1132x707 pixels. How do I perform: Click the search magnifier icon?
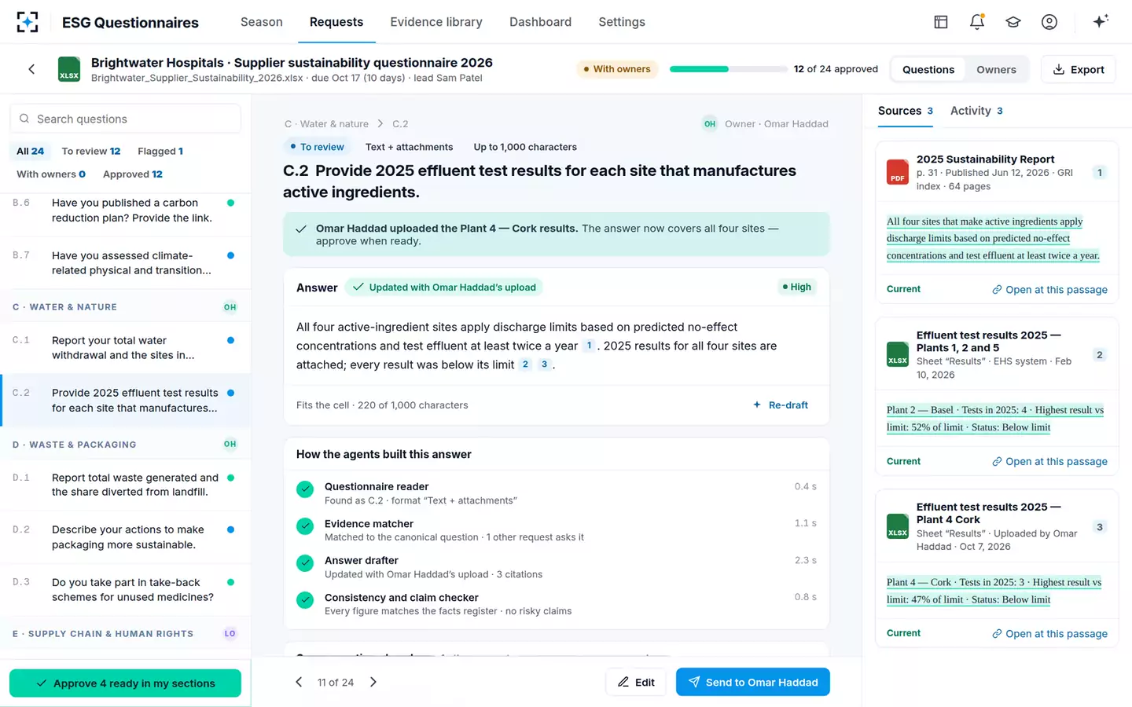[x=25, y=119]
